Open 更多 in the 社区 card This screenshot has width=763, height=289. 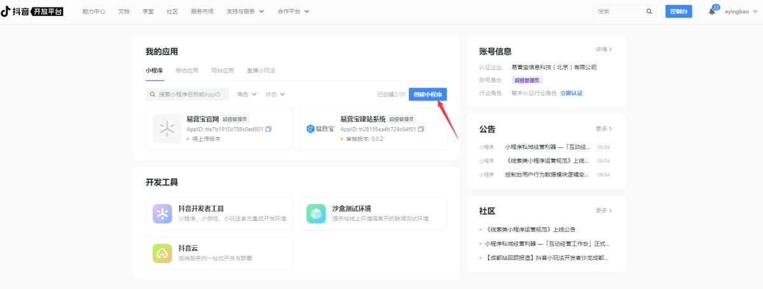[x=604, y=210]
